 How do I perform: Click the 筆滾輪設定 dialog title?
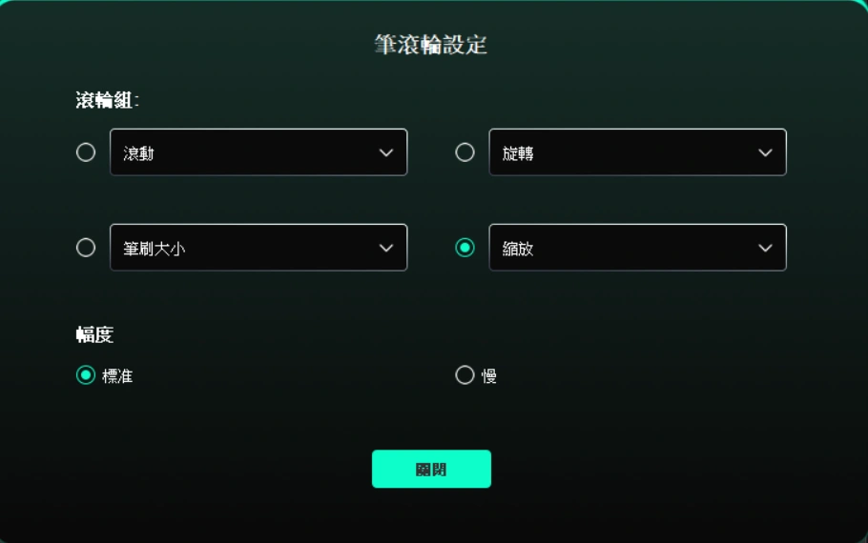point(431,45)
